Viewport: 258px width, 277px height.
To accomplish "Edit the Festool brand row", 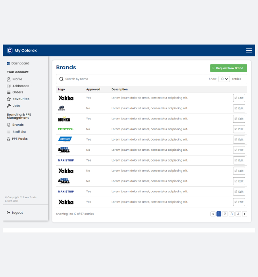I will [x=239, y=129].
